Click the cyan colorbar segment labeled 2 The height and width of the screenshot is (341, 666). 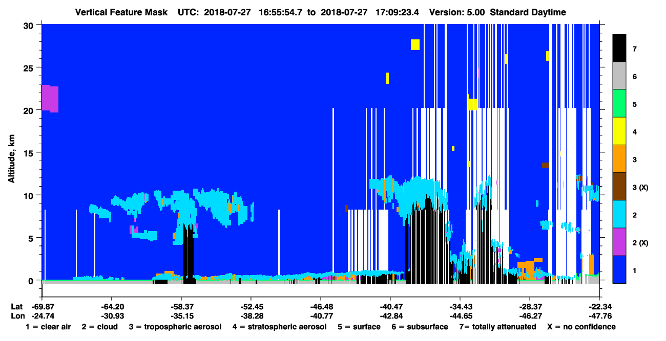click(619, 214)
